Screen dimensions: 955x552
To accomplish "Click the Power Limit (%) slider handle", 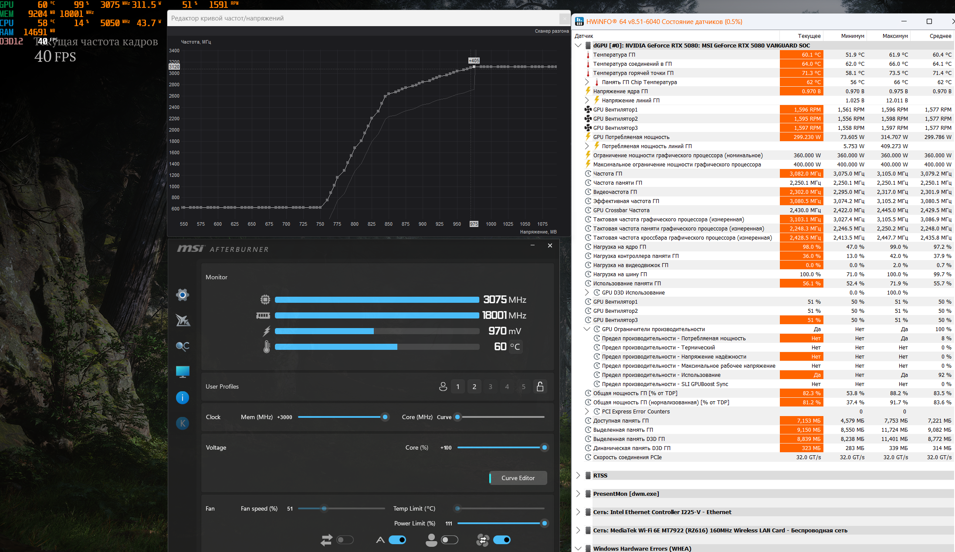I will pos(545,523).
